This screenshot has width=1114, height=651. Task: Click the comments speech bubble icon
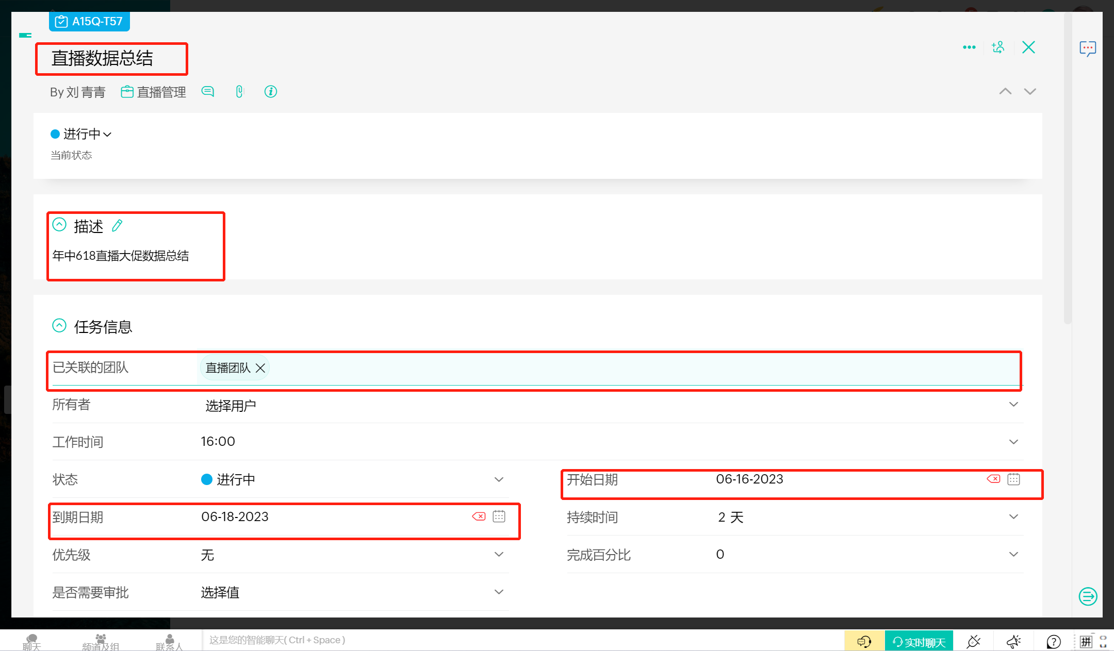[208, 92]
